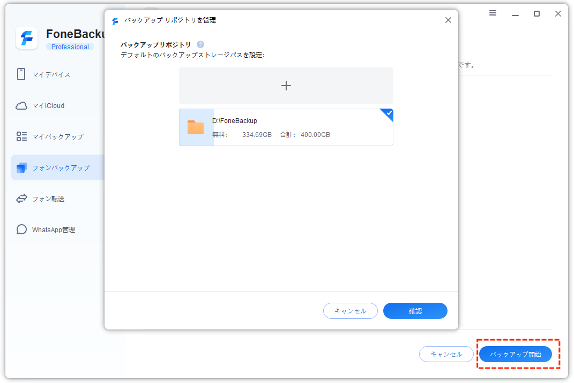Minimize the FoneBackup window
The height and width of the screenshot is (383, 574).
click(515, 14)
